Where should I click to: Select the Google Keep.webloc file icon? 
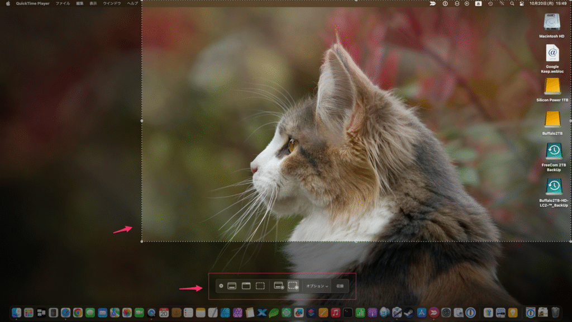[552, 53]
